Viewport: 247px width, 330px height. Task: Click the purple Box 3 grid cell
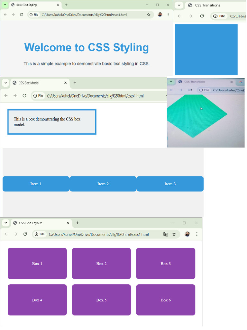click(x=166, y=264)
